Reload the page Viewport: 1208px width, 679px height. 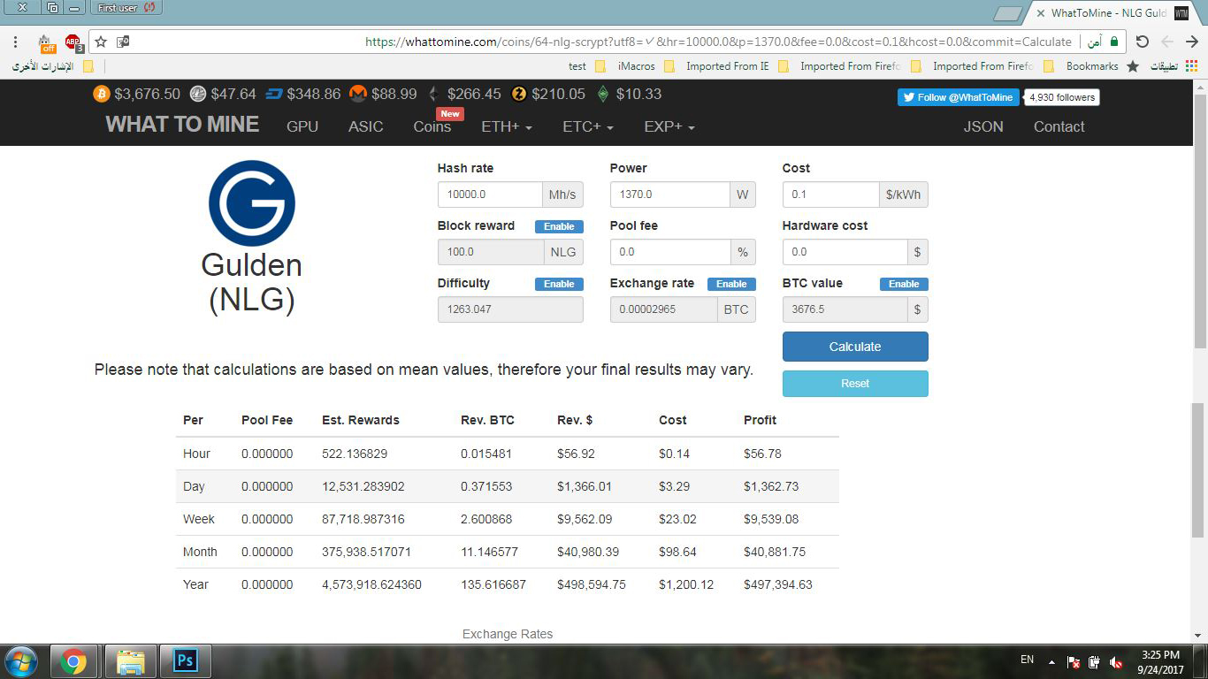tap(1142, 42)
